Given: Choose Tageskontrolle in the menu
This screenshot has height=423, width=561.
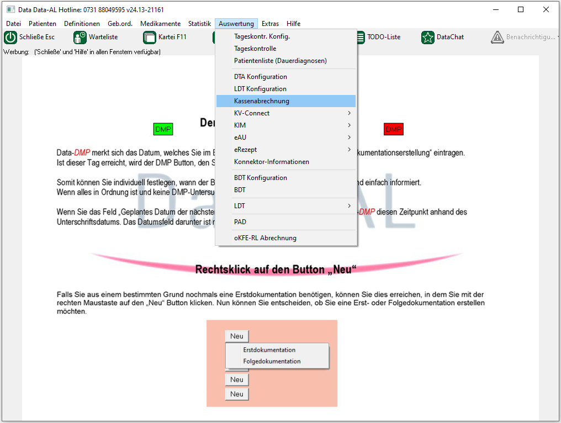Looking at the screenshot, I should (x=255, y=49).
